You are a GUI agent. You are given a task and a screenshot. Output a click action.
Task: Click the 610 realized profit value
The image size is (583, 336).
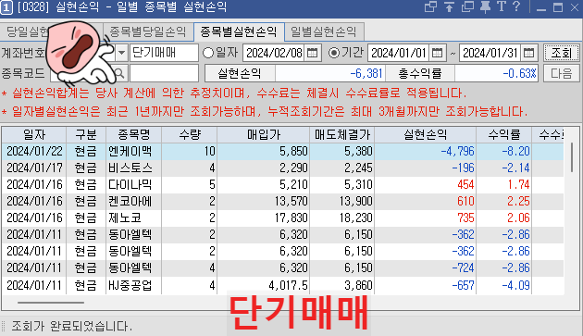point(465,202)
